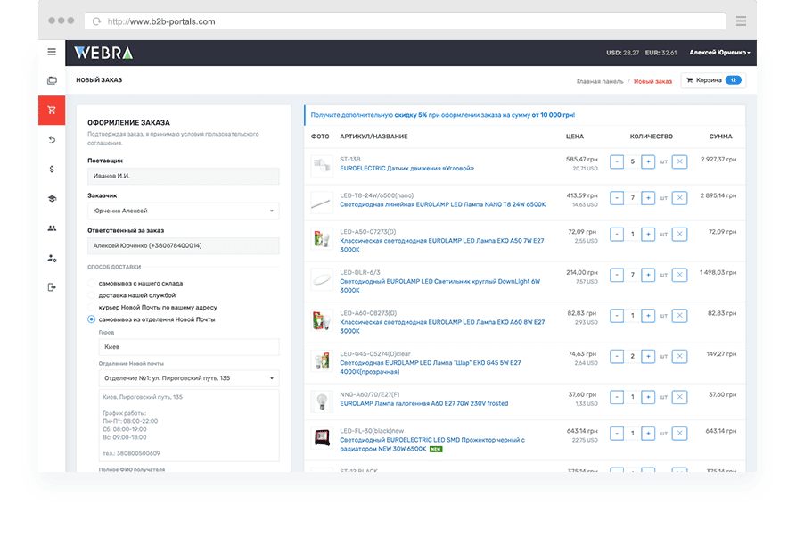Remove LED-FL-30(black)new item from order
This screenshot has width=796, height=538.
tap(680, 434)
